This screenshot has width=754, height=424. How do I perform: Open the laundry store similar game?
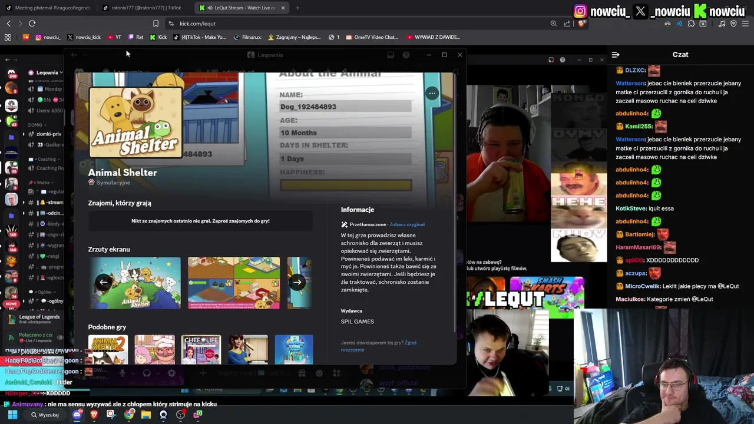(294, 350)
